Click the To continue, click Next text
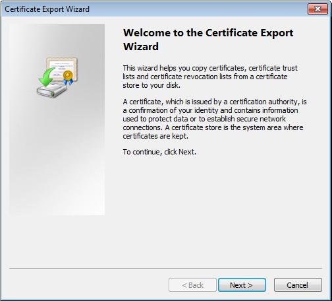Screen dimensions: 332x301 click(159, 152)
